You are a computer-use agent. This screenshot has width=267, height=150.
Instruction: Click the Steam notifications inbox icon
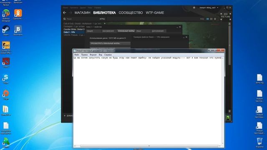pos(194,7)
